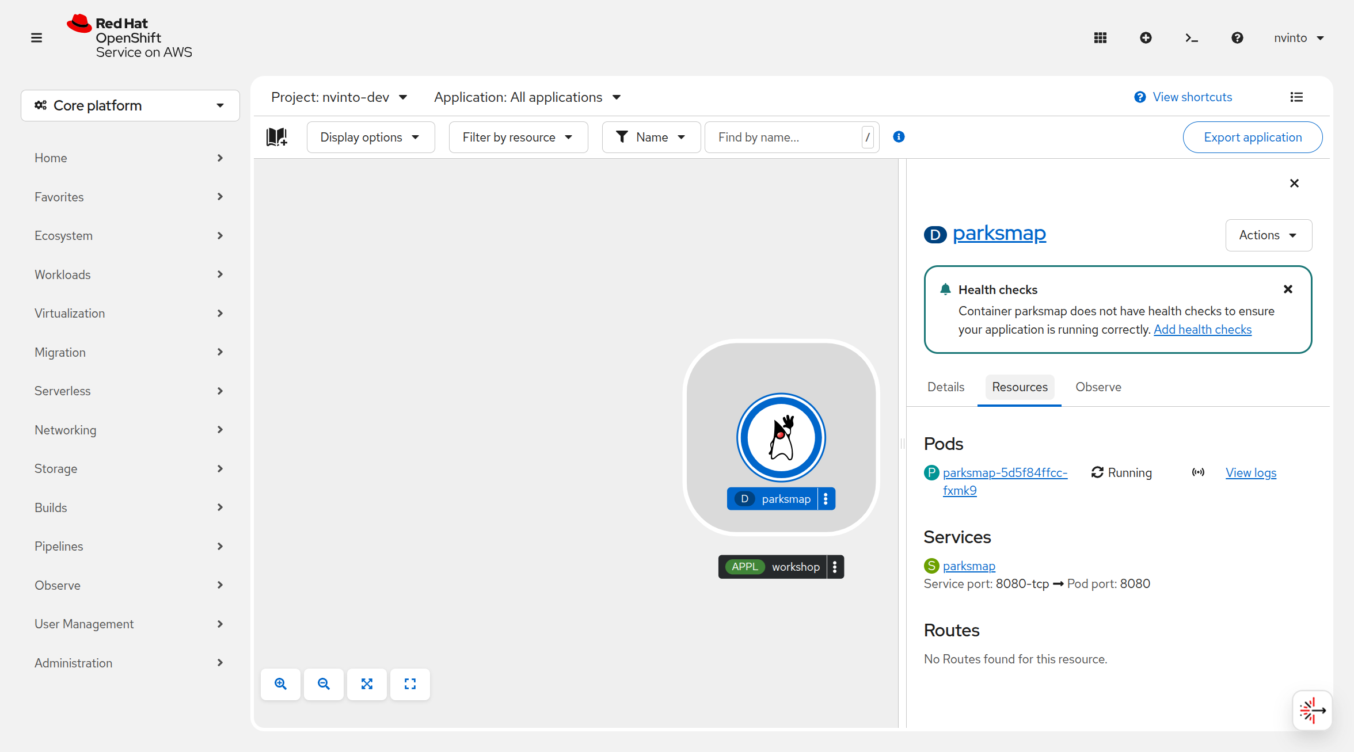
Task: Select the parksmap Java deployment node
Action: pos(781,437)
